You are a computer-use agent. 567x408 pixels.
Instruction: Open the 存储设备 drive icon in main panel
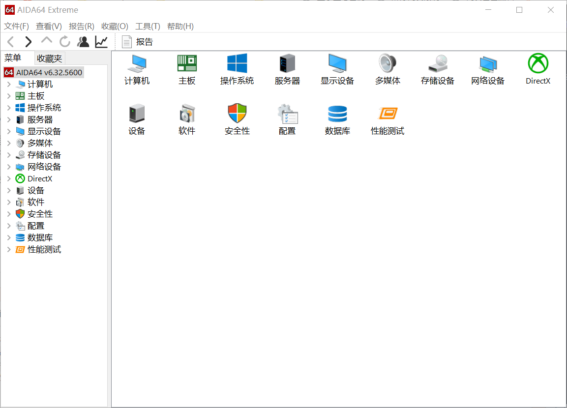[438, 63]
